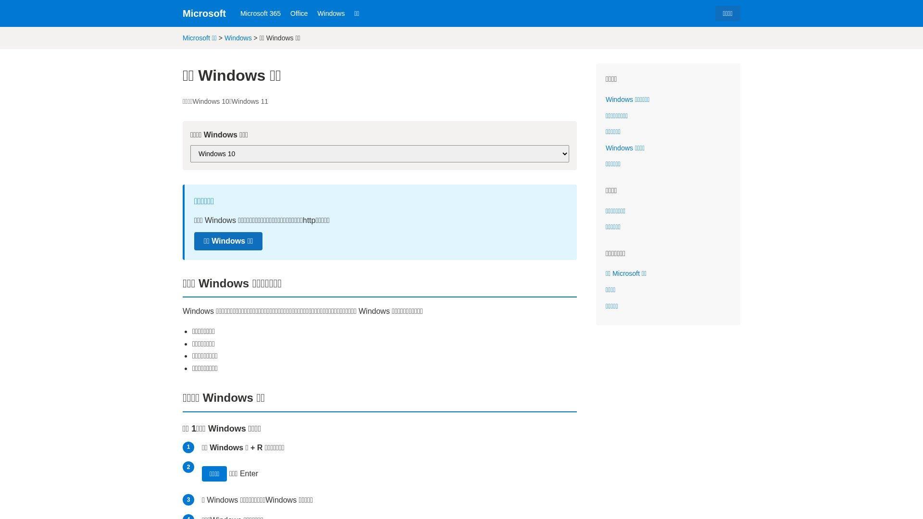Click the blue Windows button in info banner

pos(228,241)
